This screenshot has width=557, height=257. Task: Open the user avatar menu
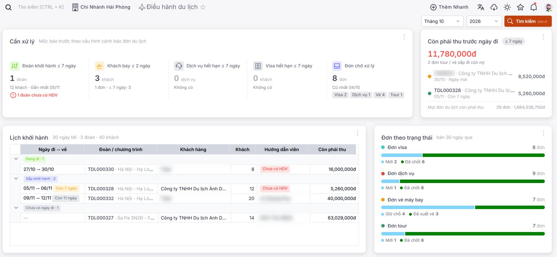(548, 7)
